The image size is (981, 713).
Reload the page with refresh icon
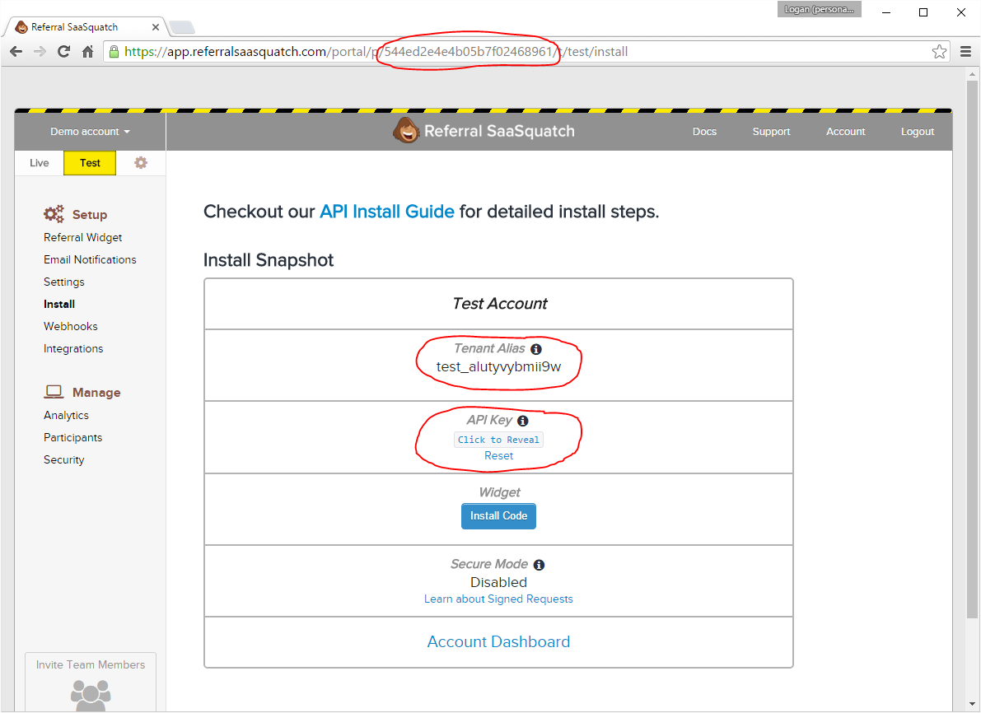click(x=63, y=52)
